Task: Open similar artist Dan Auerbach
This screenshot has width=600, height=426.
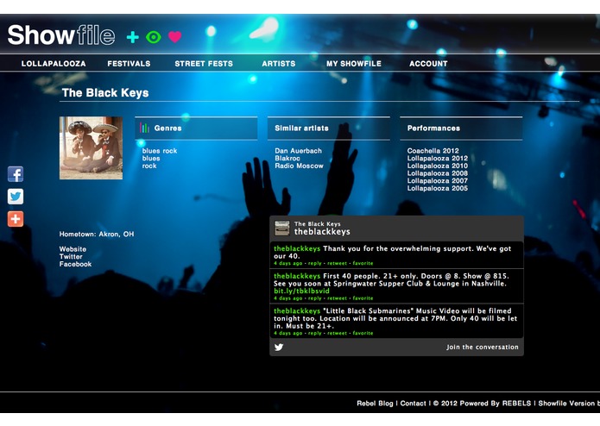Action: (299, 151)
